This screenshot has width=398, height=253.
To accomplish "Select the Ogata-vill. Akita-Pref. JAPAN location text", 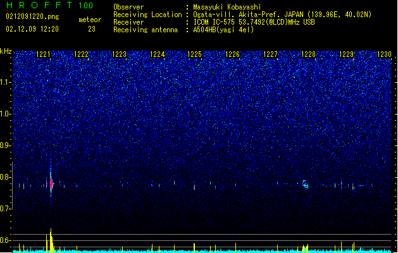I will click(282, 15).
